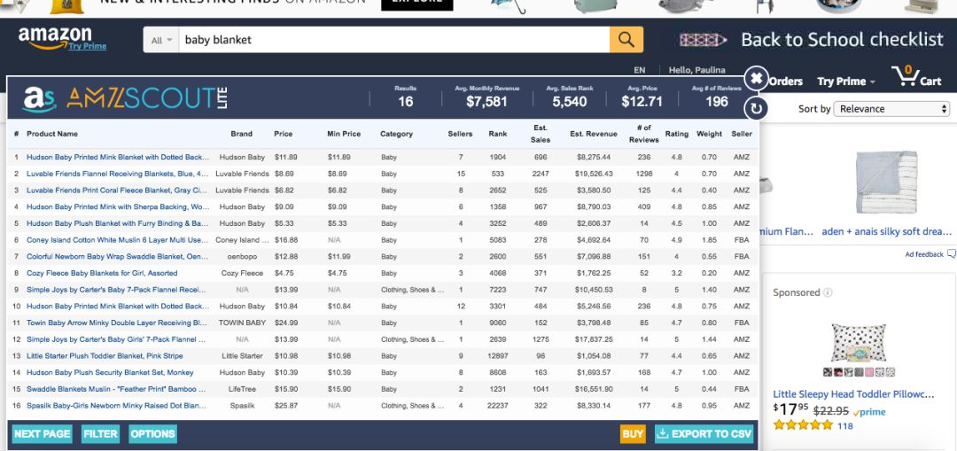Screen dimensions: 957x451
Task: Open Coney Island Cotton White Muslin link
Action: [x=117, y=240]
